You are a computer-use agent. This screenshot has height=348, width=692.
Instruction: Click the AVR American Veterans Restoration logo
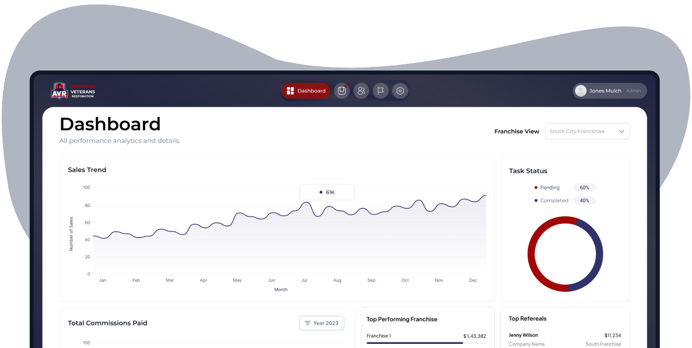point(73,91)
